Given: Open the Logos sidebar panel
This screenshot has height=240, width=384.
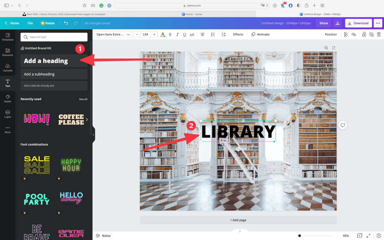Looking at the screenshot, I should (x=8, y=114).
